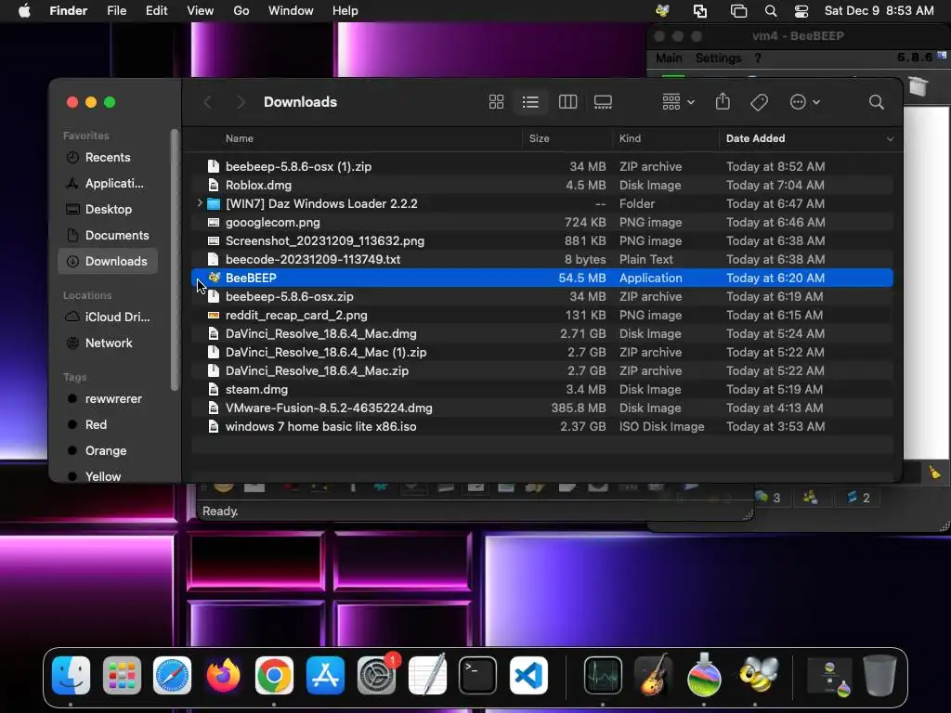The width and height of the screenshot is (951, 713).
Task: Switch Finder to list view
Action: 530,102
